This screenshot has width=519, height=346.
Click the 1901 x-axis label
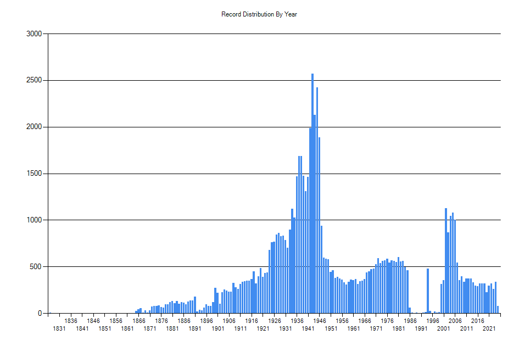tap(218, 328)
